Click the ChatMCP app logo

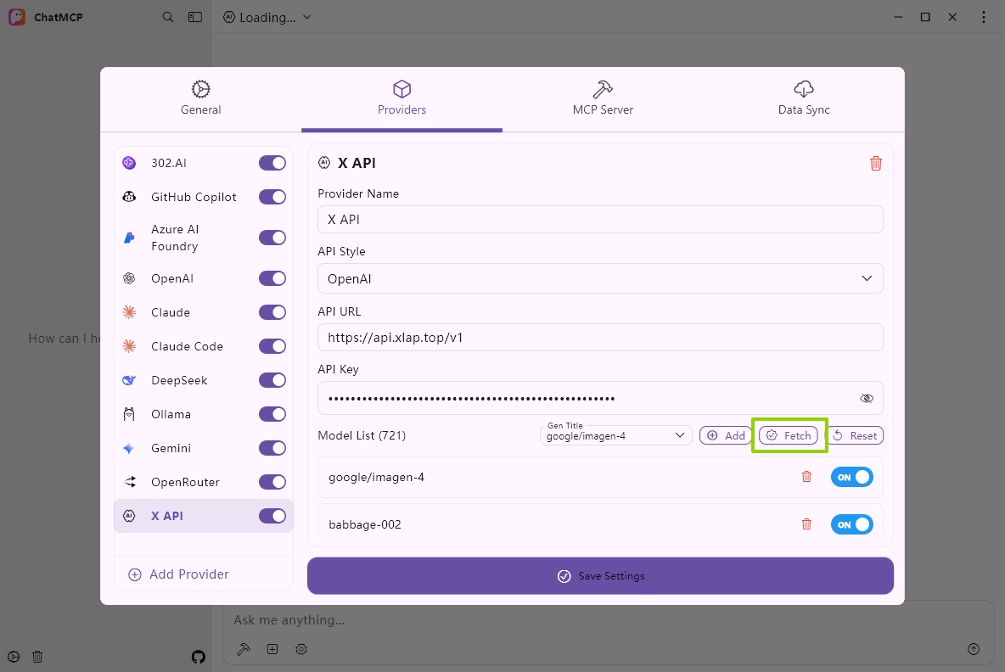17,17
